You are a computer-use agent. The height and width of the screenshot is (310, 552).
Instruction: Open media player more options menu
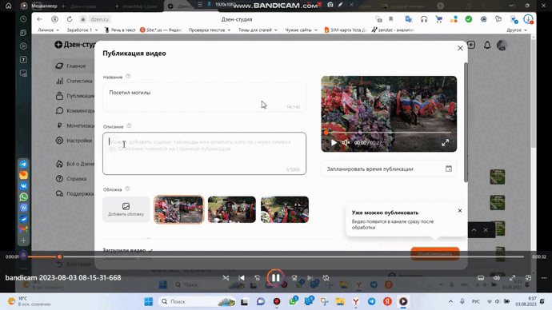pyautogui.click(x=544, y=278)
